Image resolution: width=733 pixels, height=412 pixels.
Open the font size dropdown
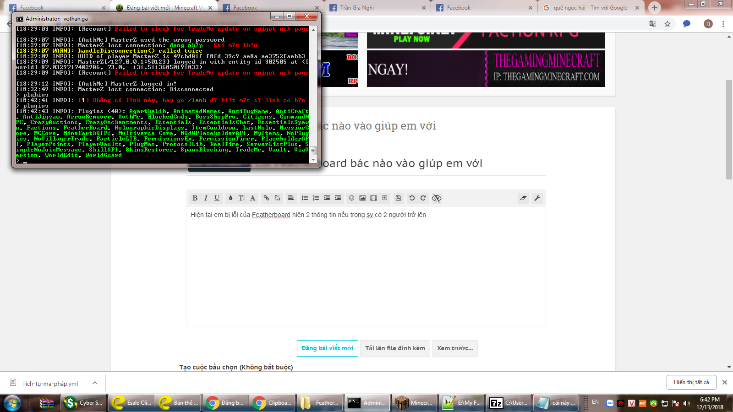click(241, 198)
